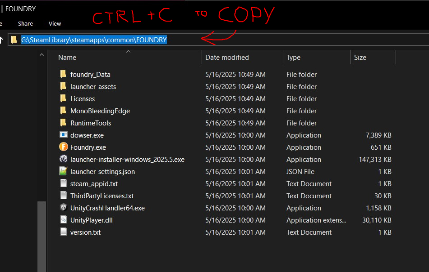The height and width of the screenshot is (272, 429).
Task: Select the file name version.txt
Action: point(85,232)
